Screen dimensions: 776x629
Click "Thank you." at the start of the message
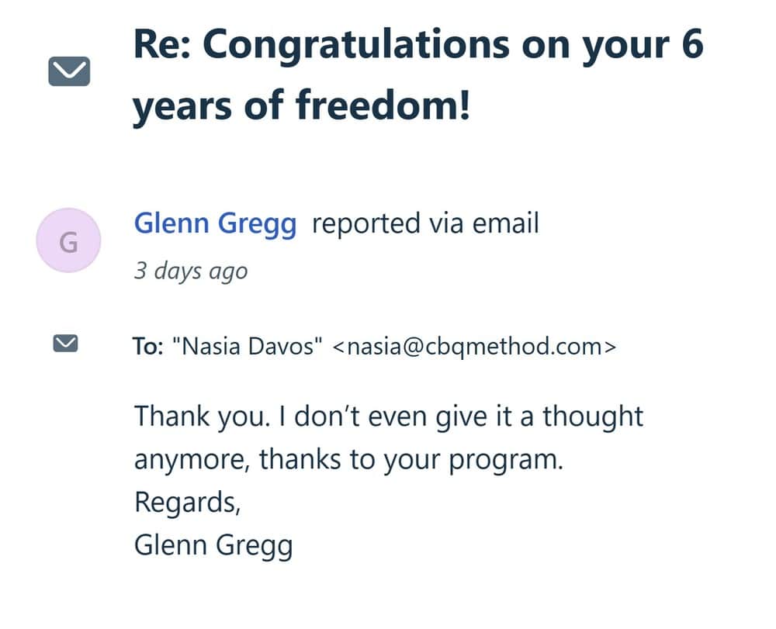pyautogui.click(x=200, y=416)
